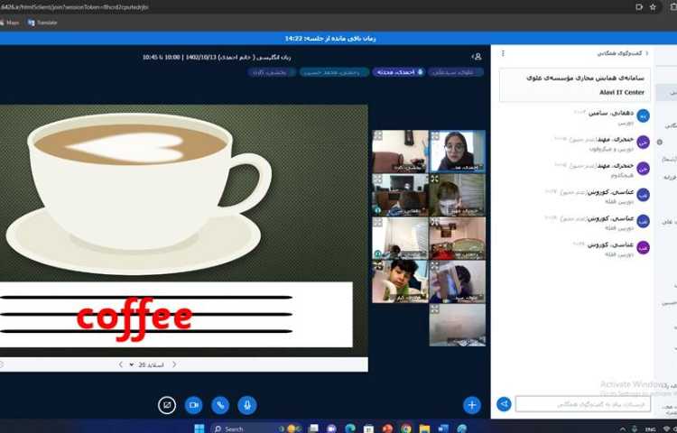
Task: Click remaining session time 14:22 banner
Action: click(x=330, y=39)
